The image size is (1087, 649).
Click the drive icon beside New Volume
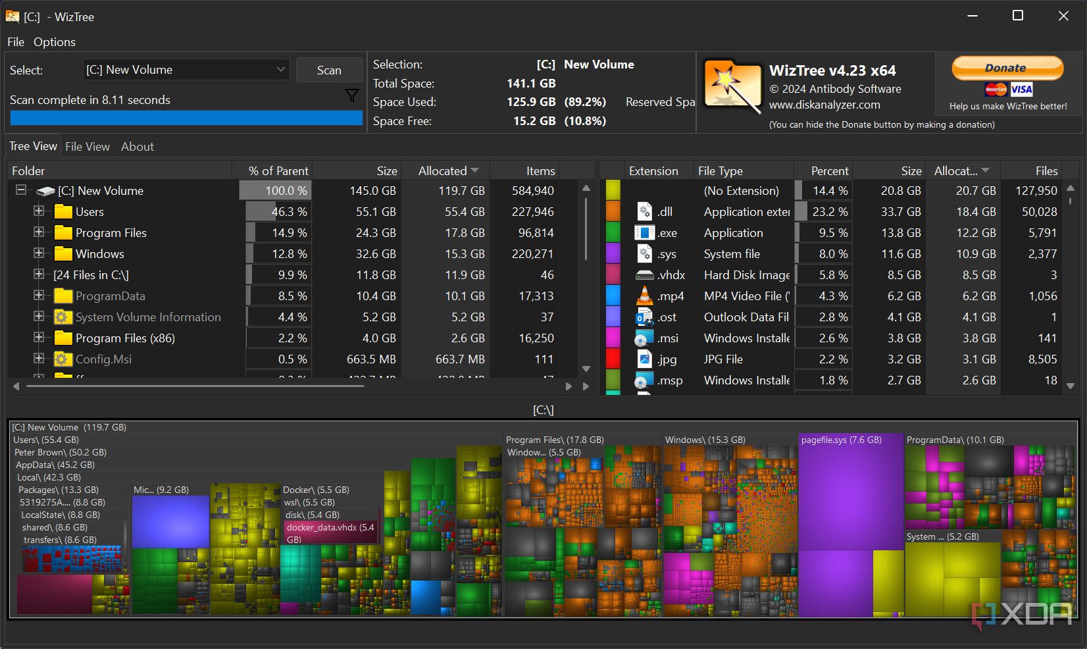pyautogui.click(x=45, y=191)
